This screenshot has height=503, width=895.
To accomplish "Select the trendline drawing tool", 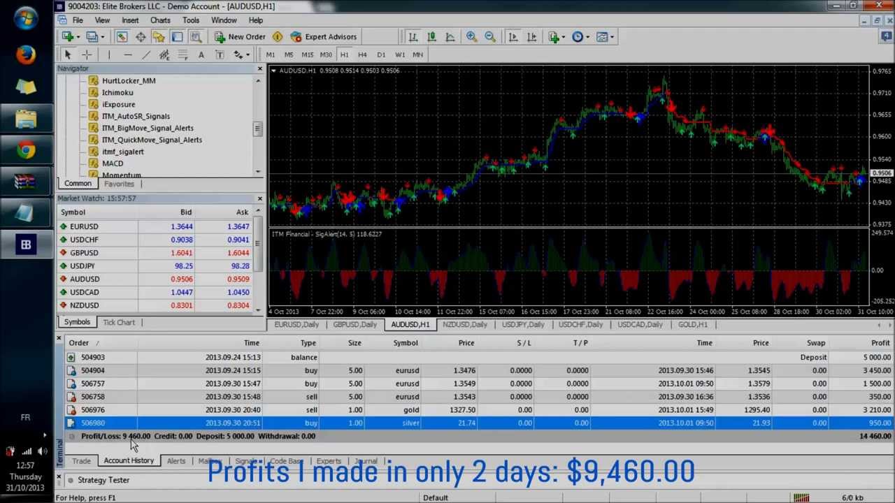I will [145, 54].
